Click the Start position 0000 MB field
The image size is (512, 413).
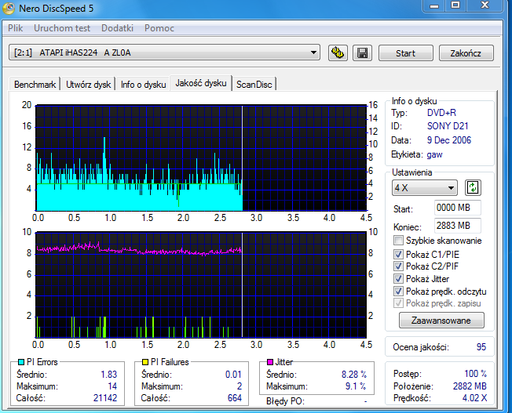458,208
